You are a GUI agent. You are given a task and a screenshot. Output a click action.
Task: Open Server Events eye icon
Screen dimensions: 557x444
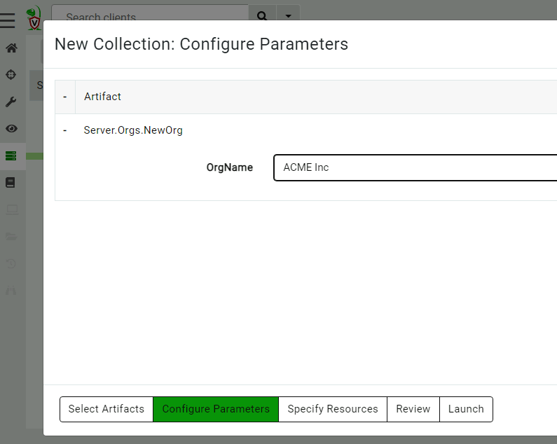coord(11,129)
